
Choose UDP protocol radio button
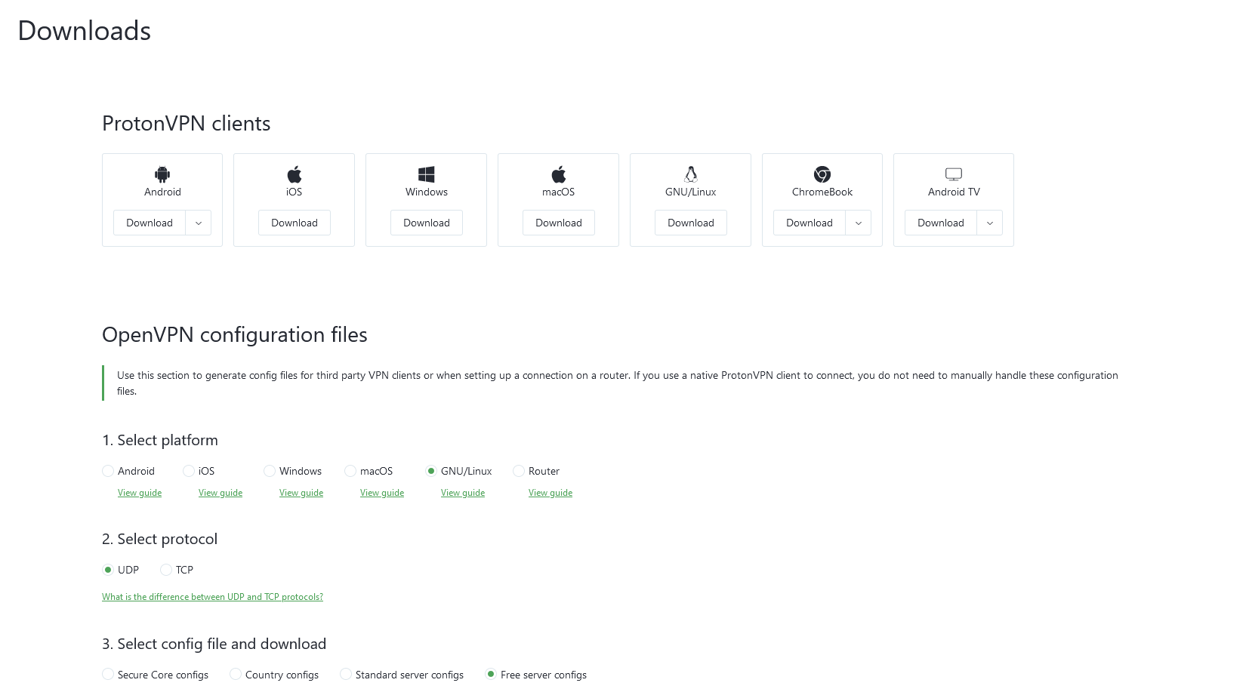108,570
